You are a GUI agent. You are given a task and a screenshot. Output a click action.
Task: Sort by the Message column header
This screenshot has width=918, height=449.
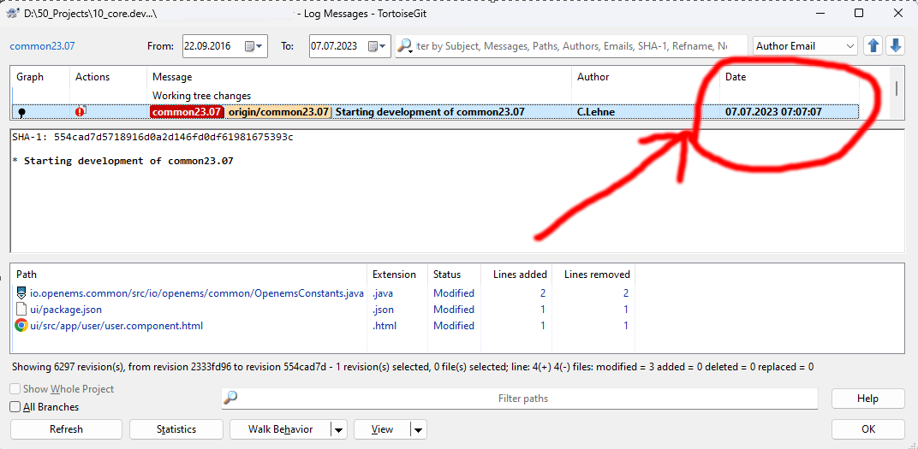pyautogui.click(x=359, y=77)
